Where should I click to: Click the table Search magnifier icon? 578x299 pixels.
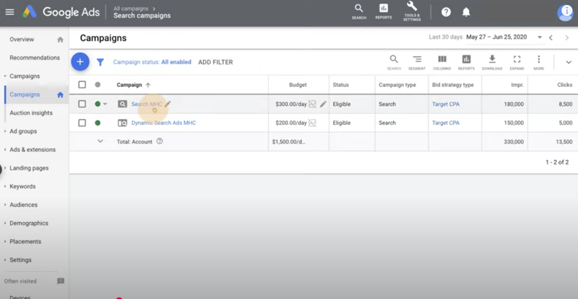pos(394,62)
